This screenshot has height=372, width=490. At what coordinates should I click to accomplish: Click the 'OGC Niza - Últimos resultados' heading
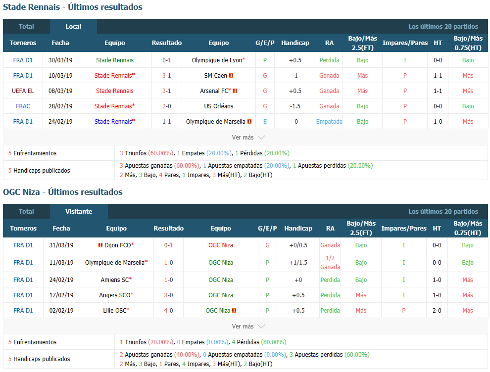point(63,192)
